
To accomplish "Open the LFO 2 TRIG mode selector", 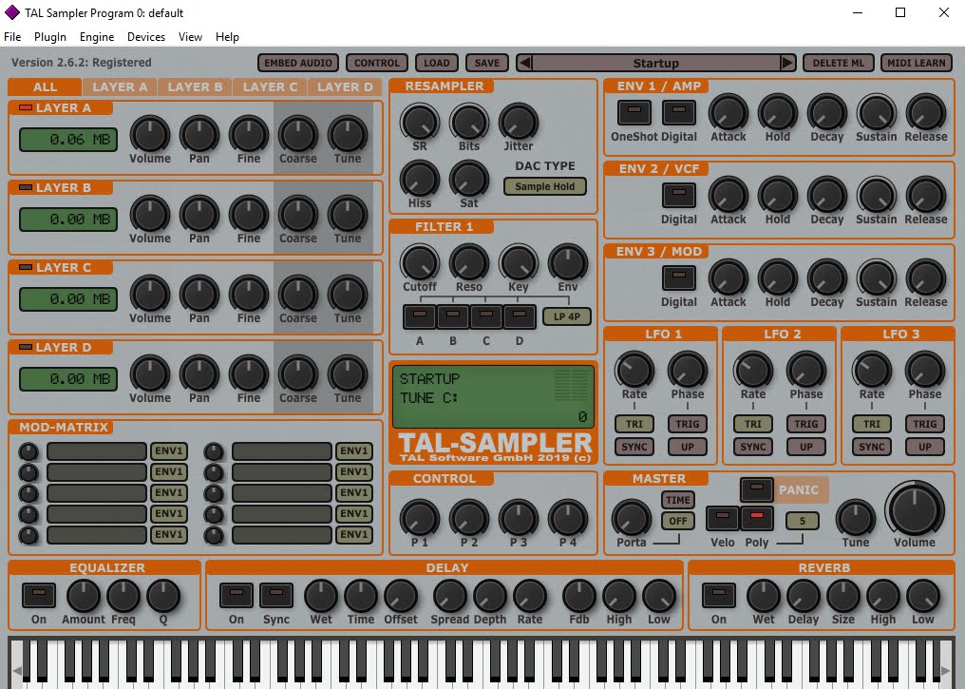I will pos(806,424).
